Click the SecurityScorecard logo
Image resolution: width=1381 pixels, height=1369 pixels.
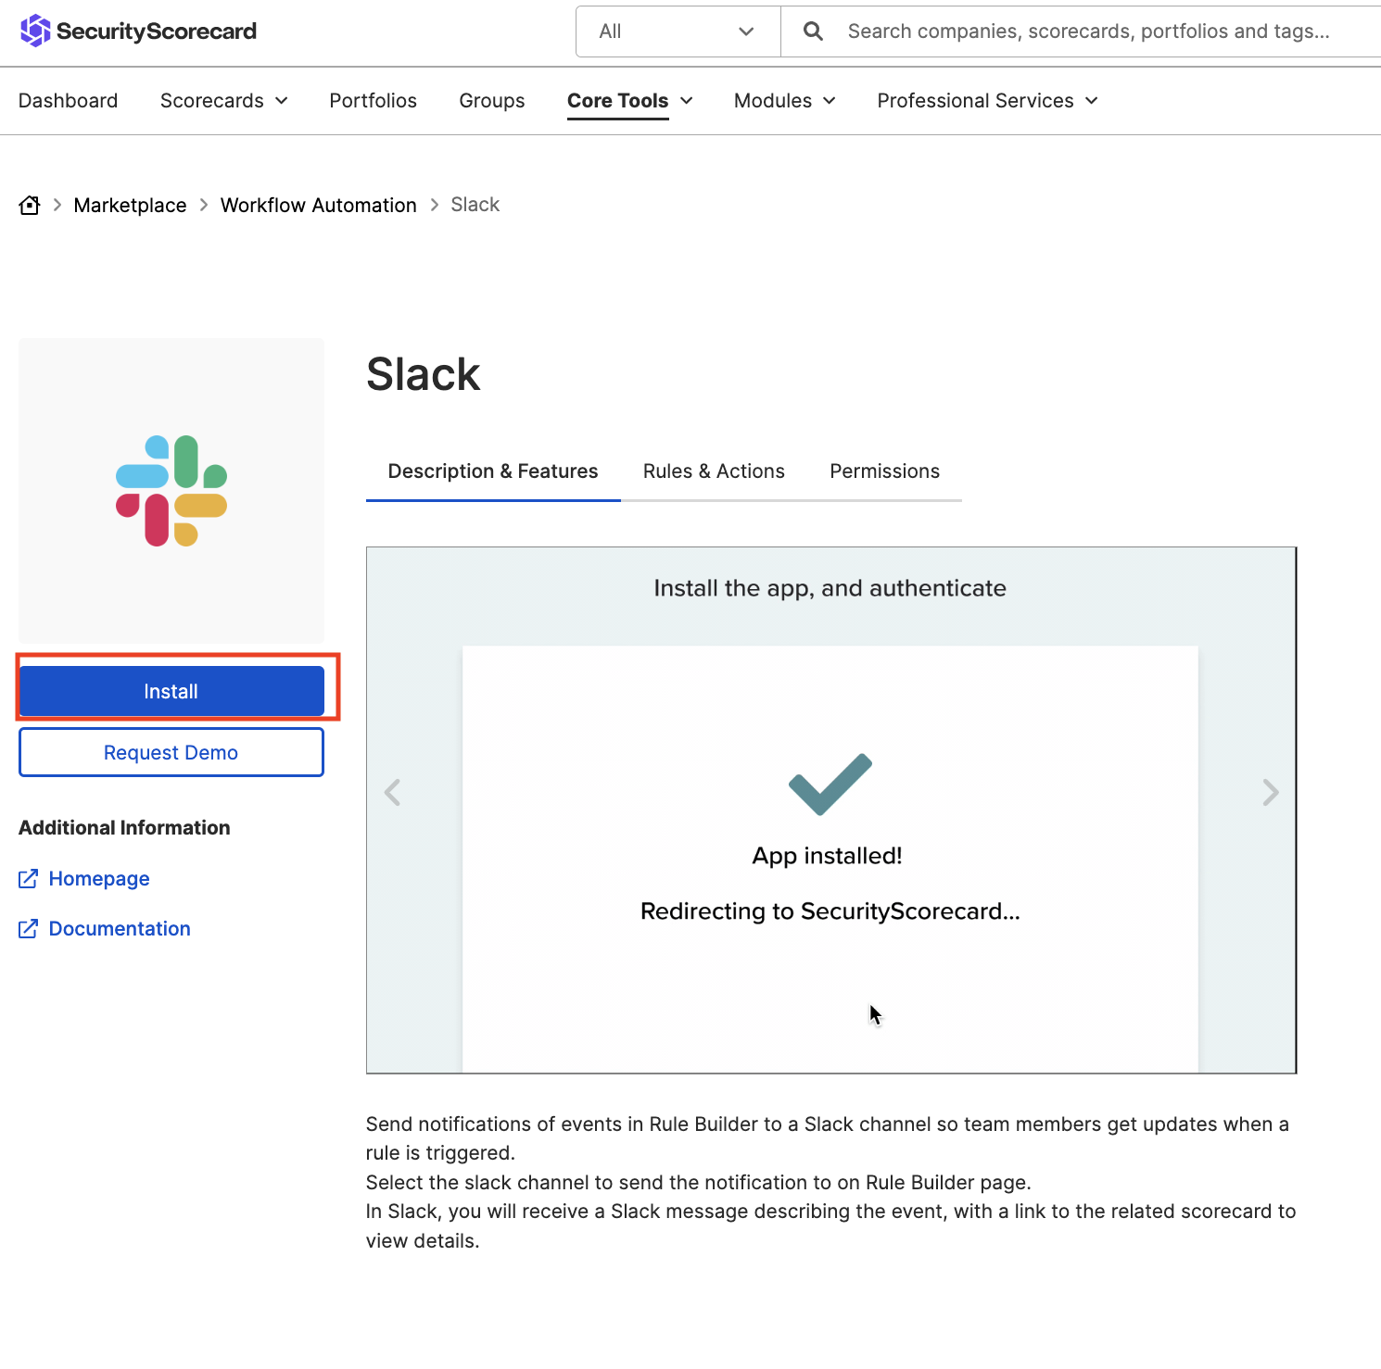(137, 31)
